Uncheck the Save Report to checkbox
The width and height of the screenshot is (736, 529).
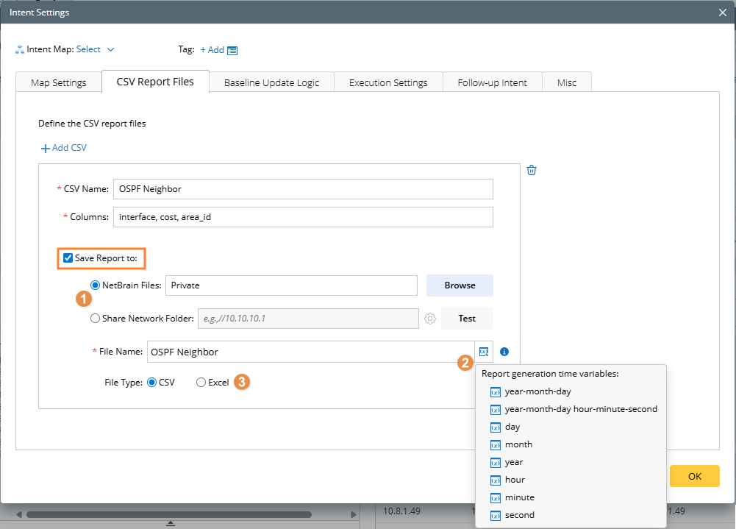pyautogui.click(x=68, y=258)
